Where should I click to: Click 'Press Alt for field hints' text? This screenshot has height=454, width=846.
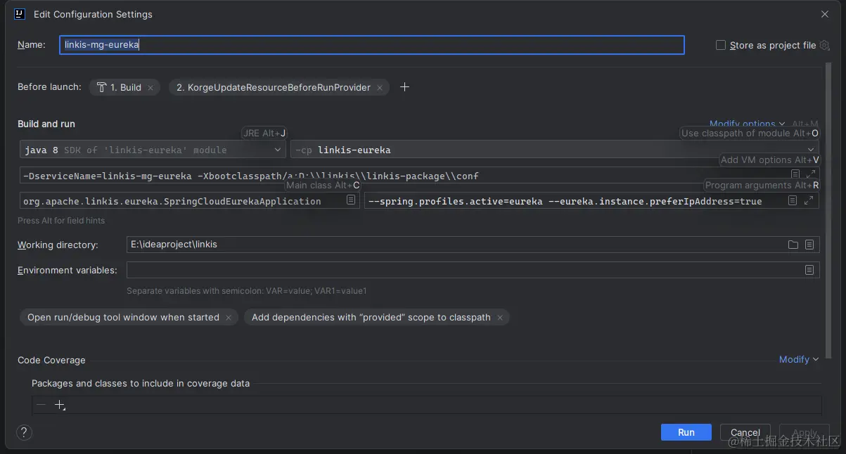click(x=61, y=221)
